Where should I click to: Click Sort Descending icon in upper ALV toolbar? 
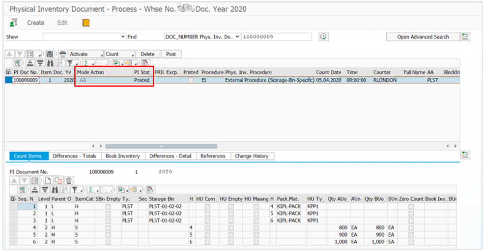40,63
